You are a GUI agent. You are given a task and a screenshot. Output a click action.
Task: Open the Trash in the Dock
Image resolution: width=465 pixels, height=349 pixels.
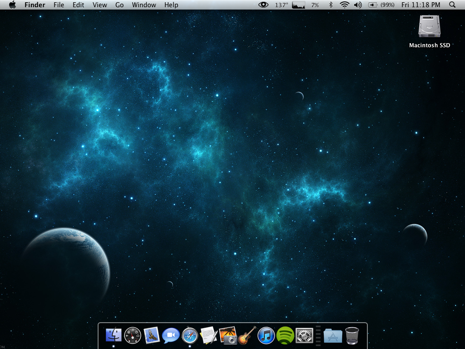coord(352,335)
